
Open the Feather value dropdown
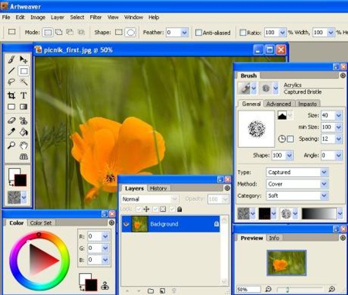[184, 33]
